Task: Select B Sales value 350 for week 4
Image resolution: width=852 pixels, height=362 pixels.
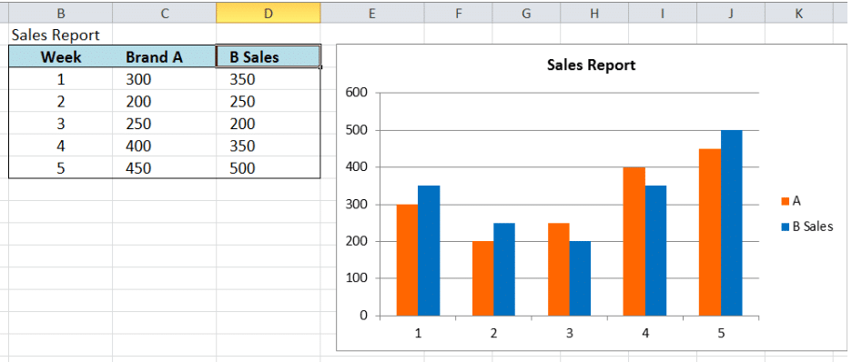Action: coord(269,146)
